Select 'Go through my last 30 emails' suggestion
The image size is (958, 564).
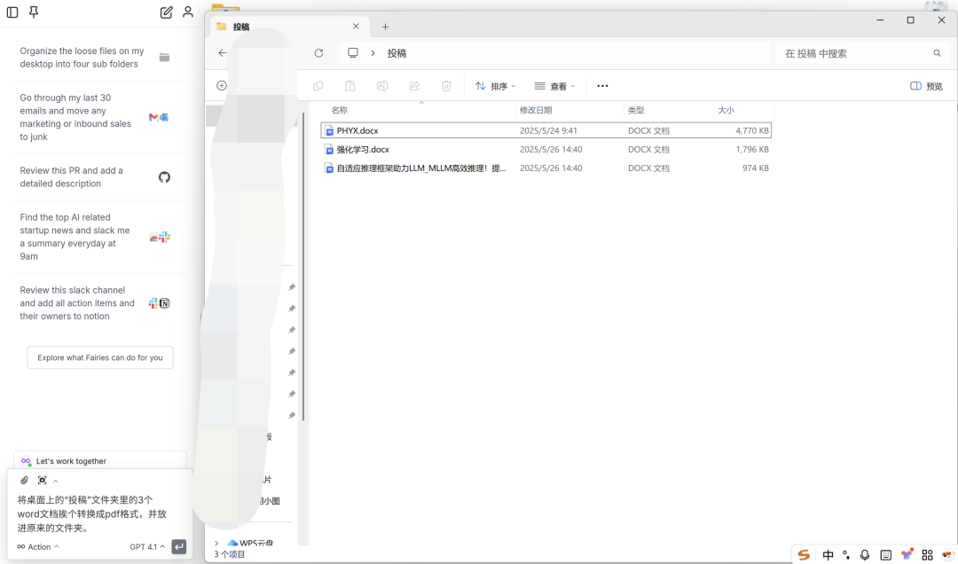click(99, 117)
